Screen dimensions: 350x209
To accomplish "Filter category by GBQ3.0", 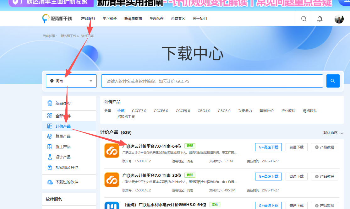I will [x=224, y=111].
